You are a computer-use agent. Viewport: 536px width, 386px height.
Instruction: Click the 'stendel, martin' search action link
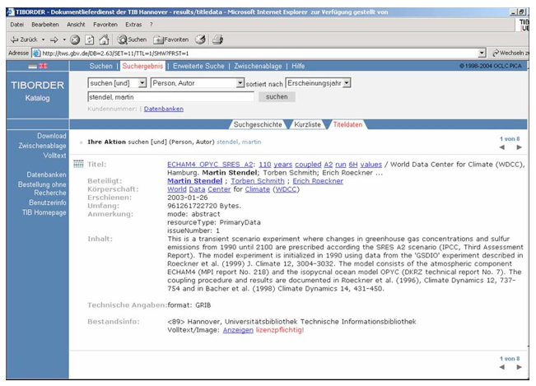coord(239,142)
